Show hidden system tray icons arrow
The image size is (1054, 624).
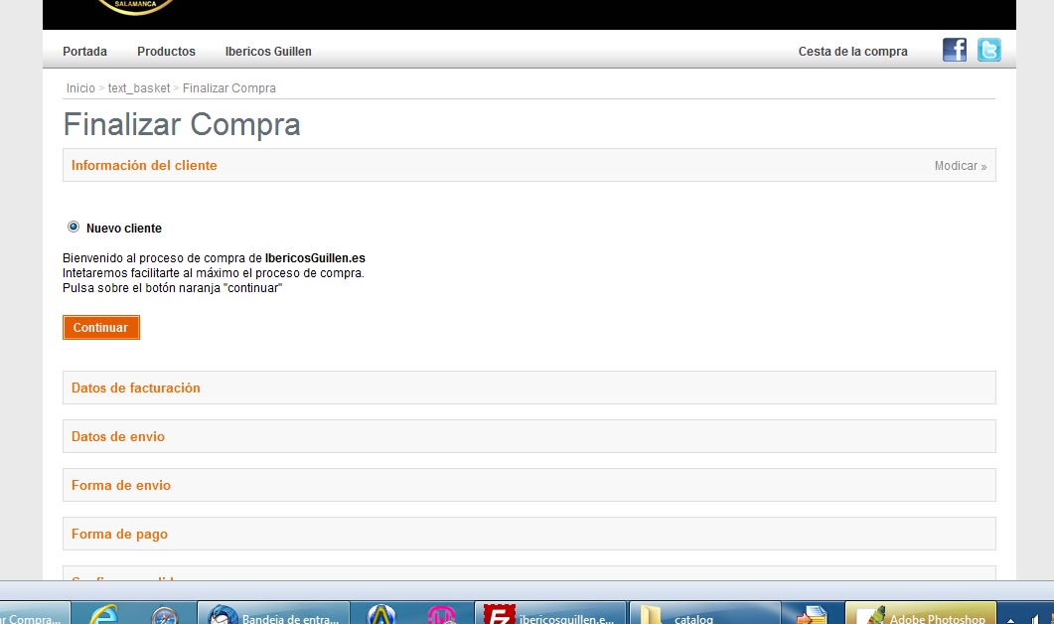click(x=1010, y=620)
